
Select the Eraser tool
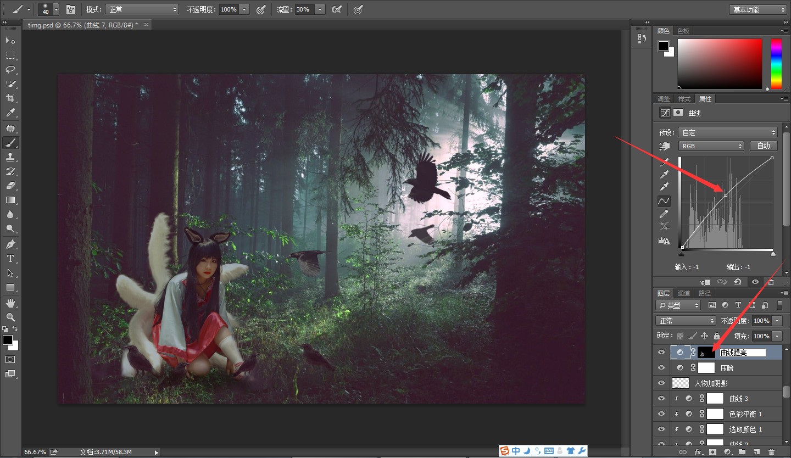[x=10, y=186]
